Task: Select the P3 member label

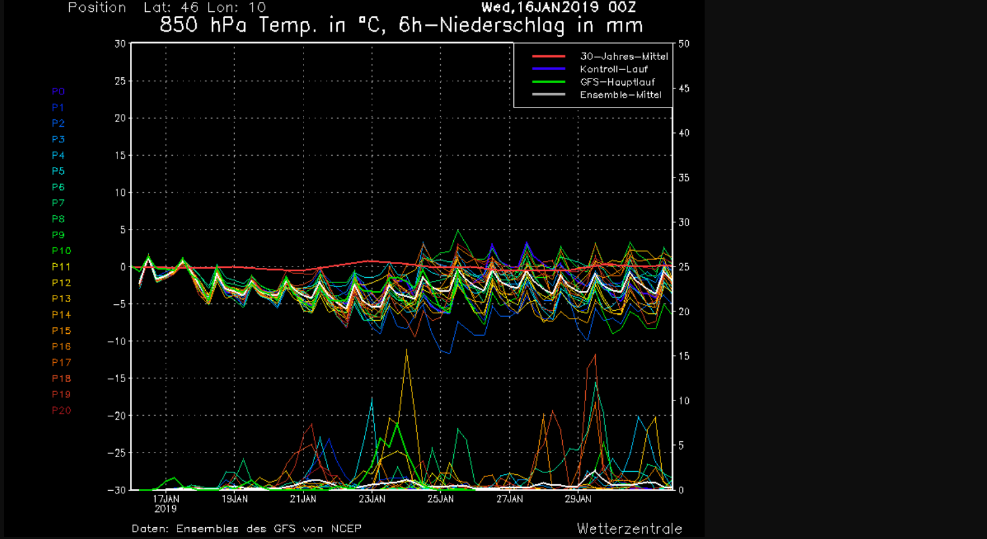Action: (58, 139)
